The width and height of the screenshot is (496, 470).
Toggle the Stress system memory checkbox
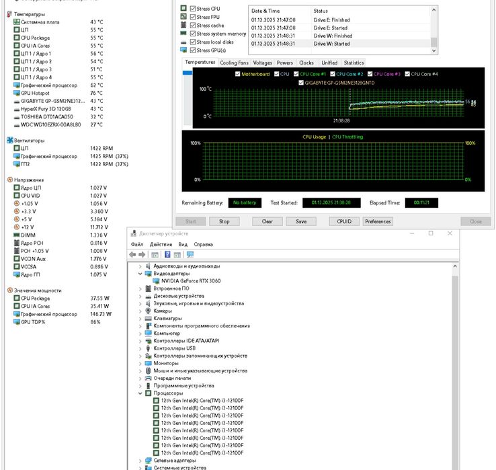(193, 33)
